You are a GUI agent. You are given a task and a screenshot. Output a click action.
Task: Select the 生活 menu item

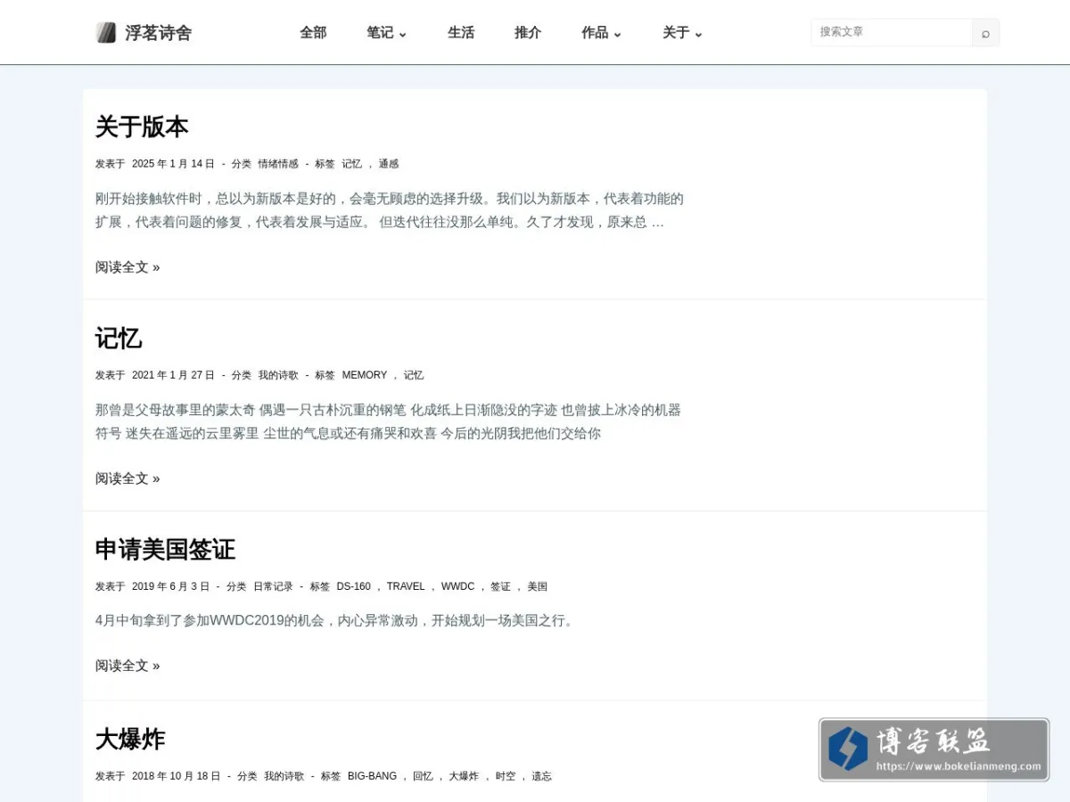point(461,32)
